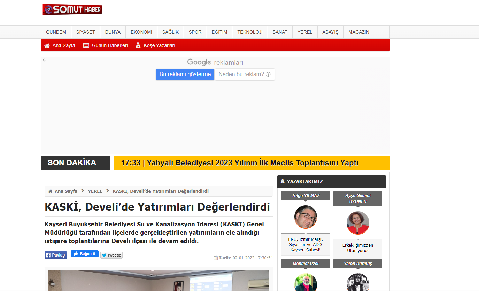Click the Facebook Beğen button

tap(85, 254)
